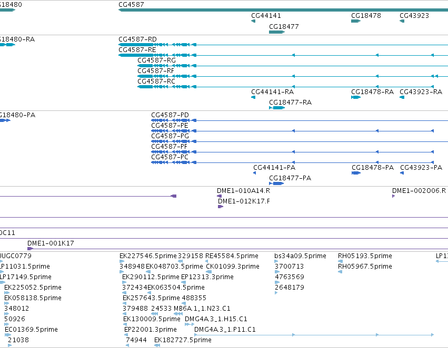This screenshot has height=348, width=448.
Task: Select the CG4587-RG transcript label
Action: 156,60
